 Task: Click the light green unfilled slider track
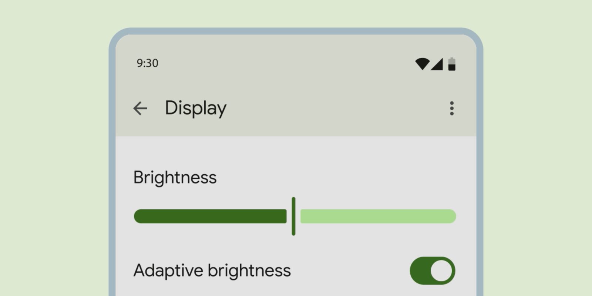pos(377,216)
